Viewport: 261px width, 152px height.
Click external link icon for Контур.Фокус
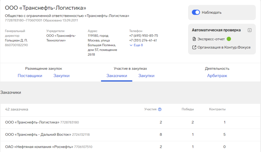coord(194,47)
